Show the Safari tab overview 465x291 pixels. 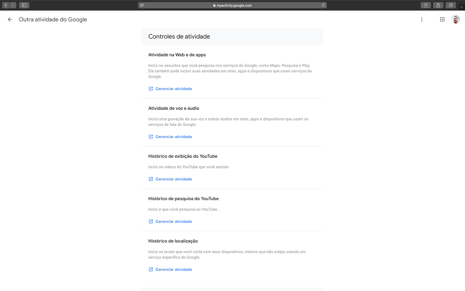tap(451, 5)
